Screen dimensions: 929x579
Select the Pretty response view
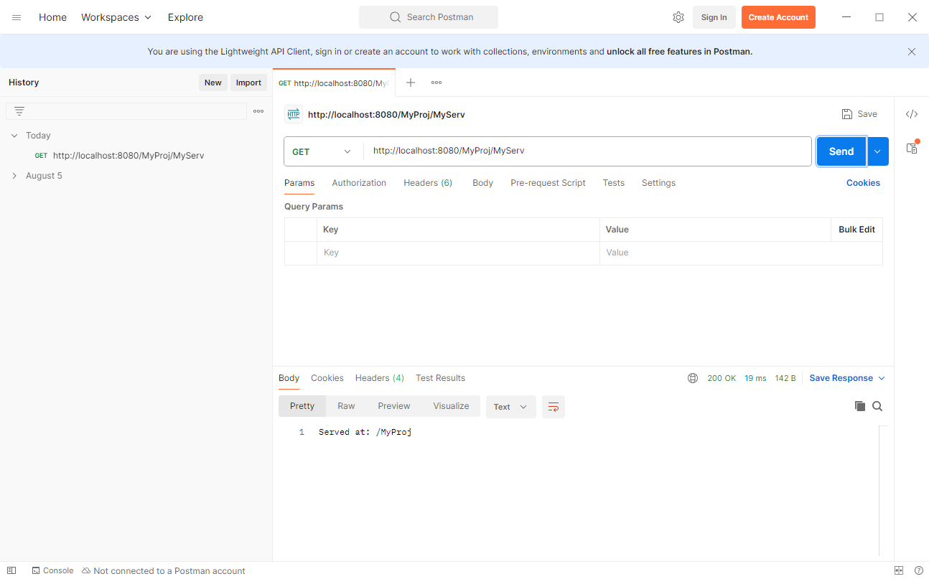coord(302,406)
